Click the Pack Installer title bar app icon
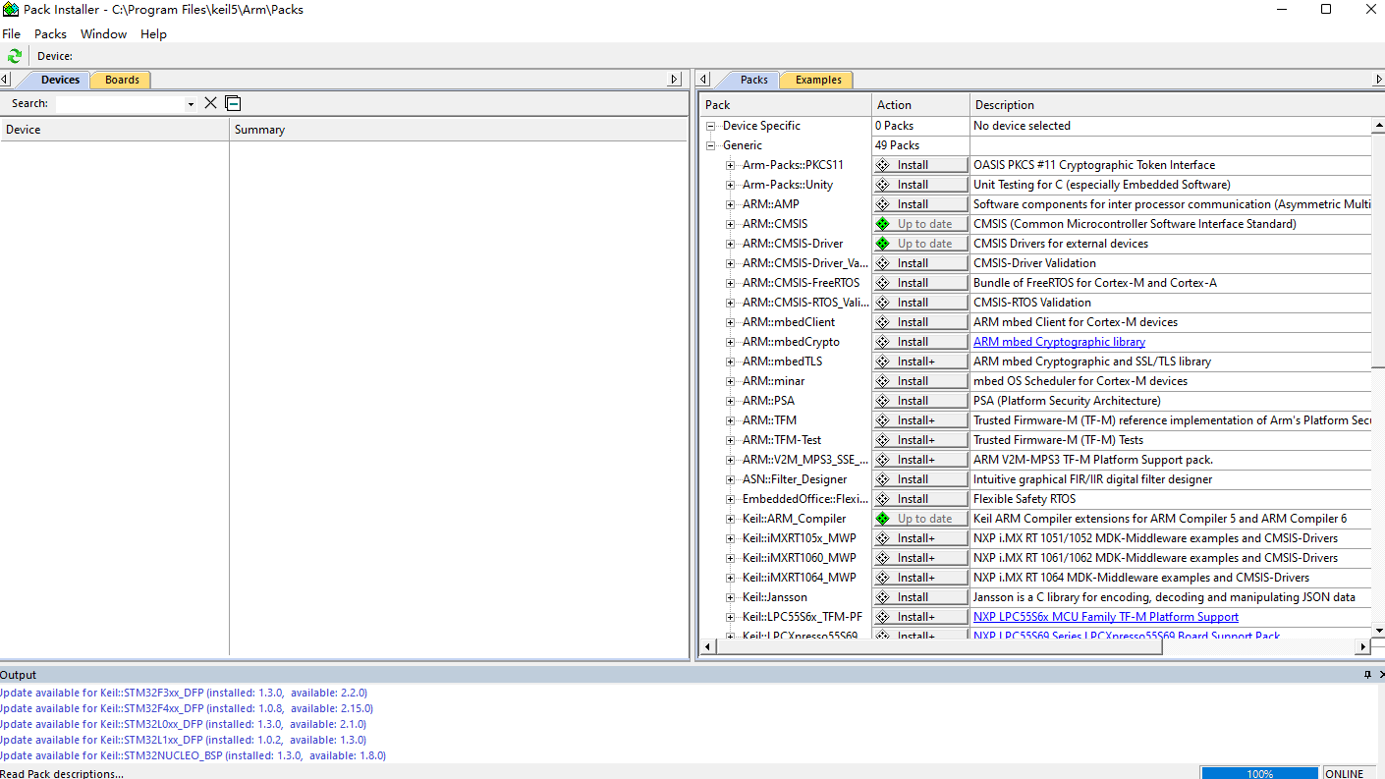The width and height of the screenshot is (1385, 779). 11,10
